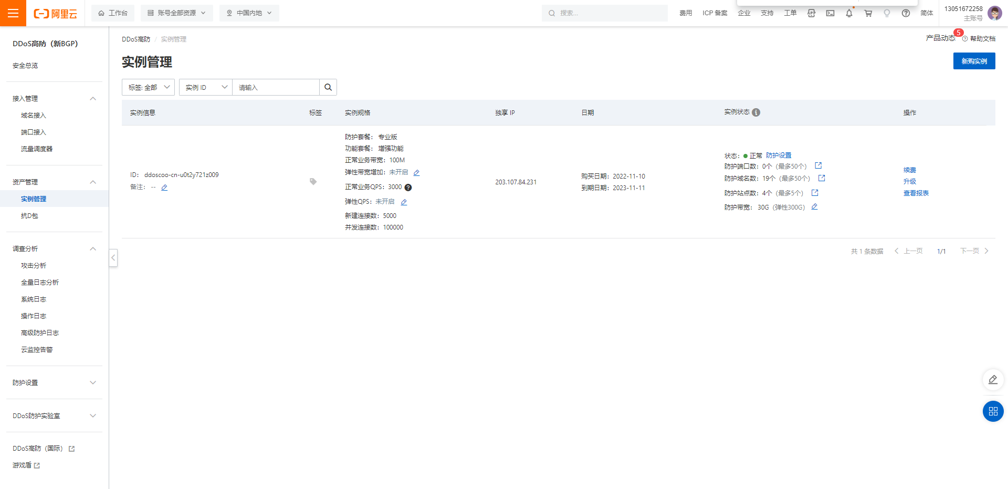The height and width of the screenshot is (489, 1008).
Task: Click the 新购实例 button
Action: 974,61
